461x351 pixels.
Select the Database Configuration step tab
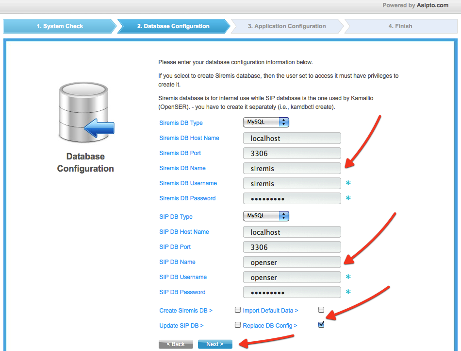[x=173, y=26]
